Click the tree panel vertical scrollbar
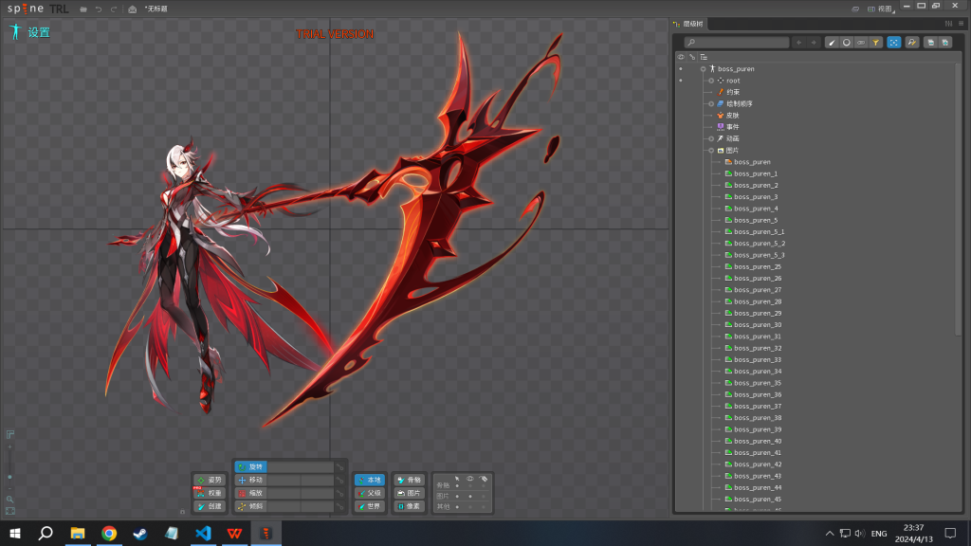971x546 pixels. 959,199
